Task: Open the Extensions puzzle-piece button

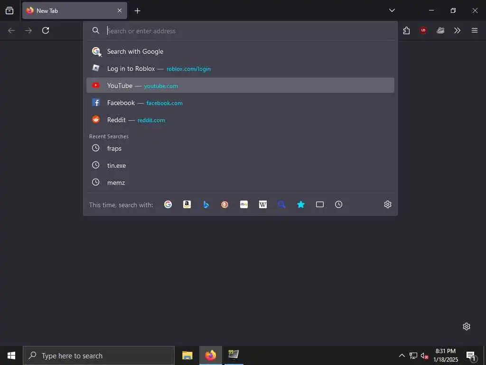Action: click(406, 30)
